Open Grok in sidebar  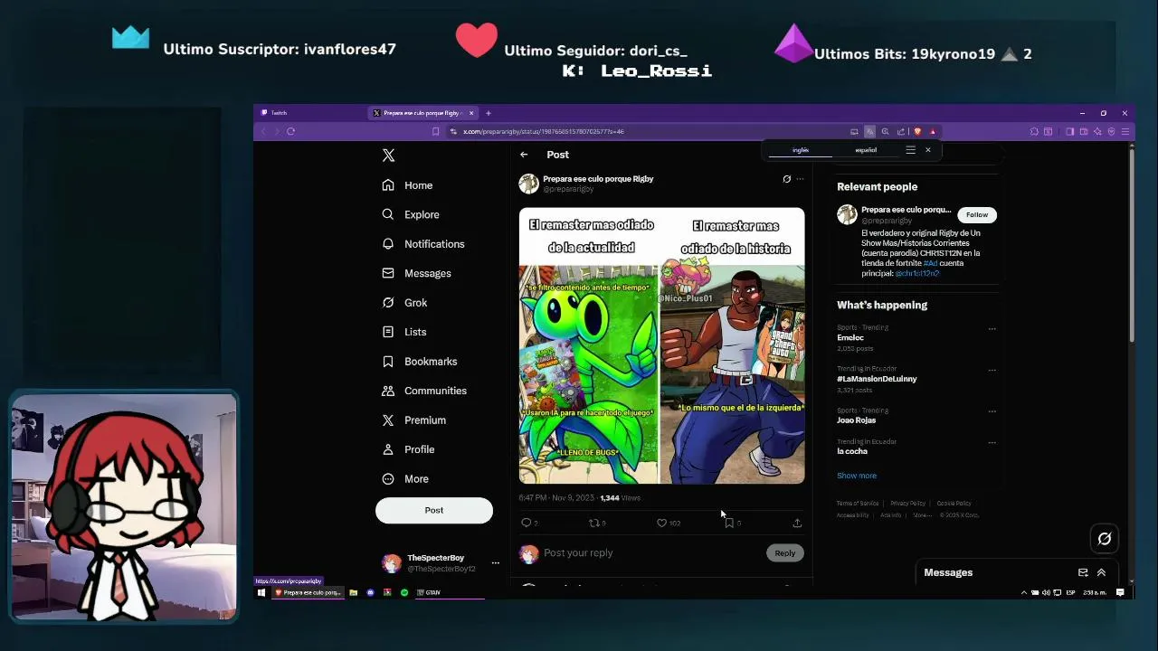[404, 303]
